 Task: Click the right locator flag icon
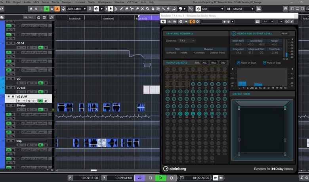[104, 178]
